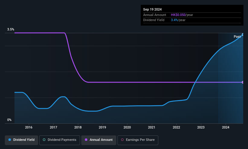Image resolution: width=248 pixels, height=149 pixels.
Task: Click the blue Dividend Yield endpoint marker
Action: coord(243,35)
